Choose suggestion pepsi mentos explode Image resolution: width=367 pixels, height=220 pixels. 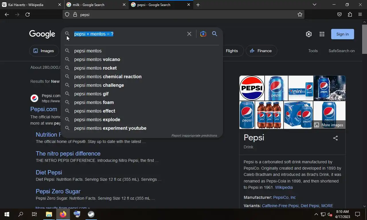coord(142,119)
